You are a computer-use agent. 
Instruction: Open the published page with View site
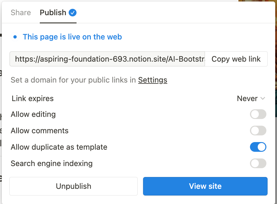(x=205, y=186)
